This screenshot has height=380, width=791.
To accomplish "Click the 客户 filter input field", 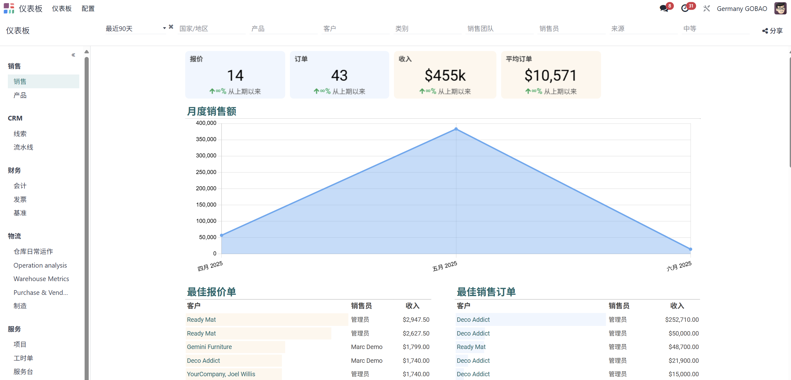I will 355,29.
